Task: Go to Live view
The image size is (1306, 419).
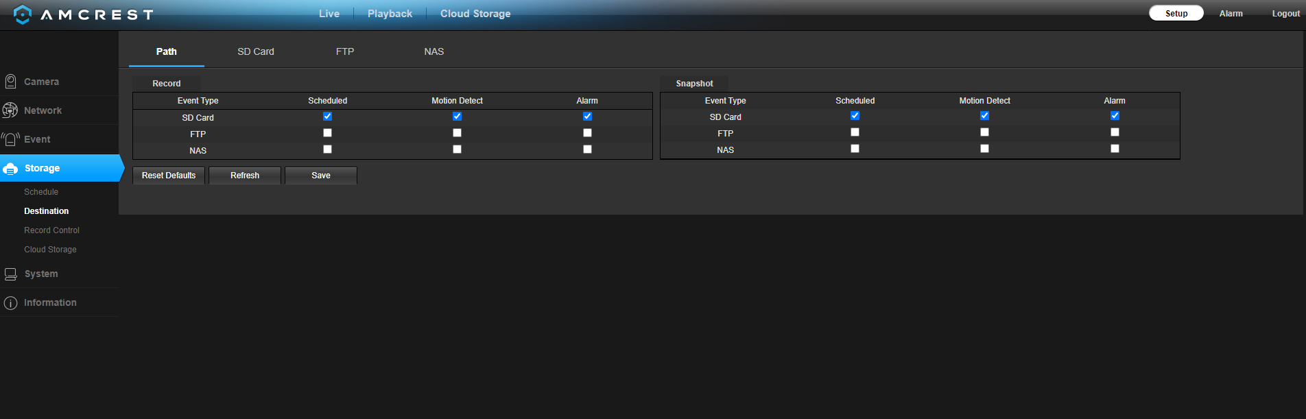Action: [x=329, y=14]
